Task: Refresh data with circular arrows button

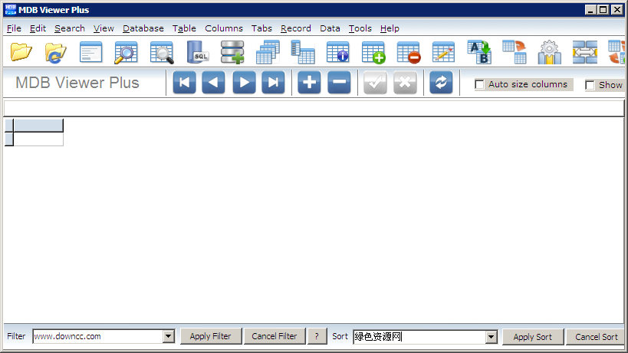Action: 442,83
